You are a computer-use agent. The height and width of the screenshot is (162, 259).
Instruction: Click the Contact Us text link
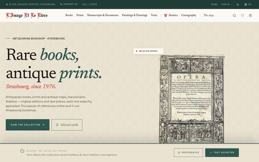tap(71, 4)
